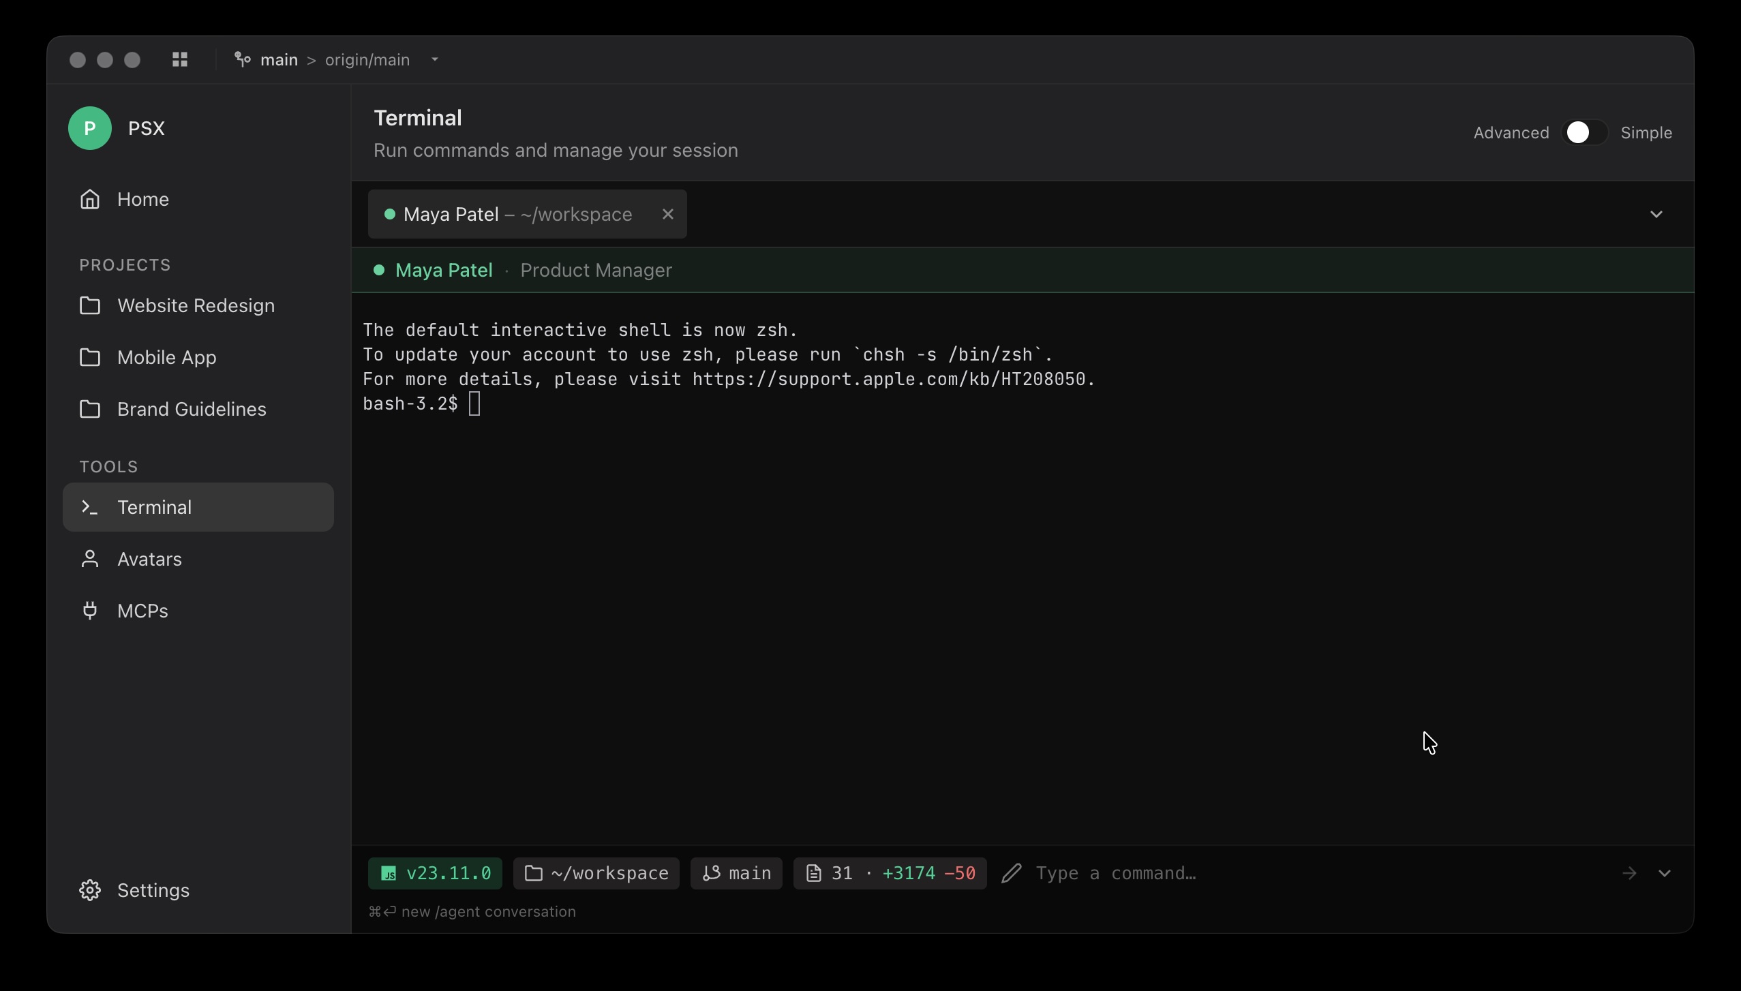Click the git branch icon beside main

click(242, 60)
